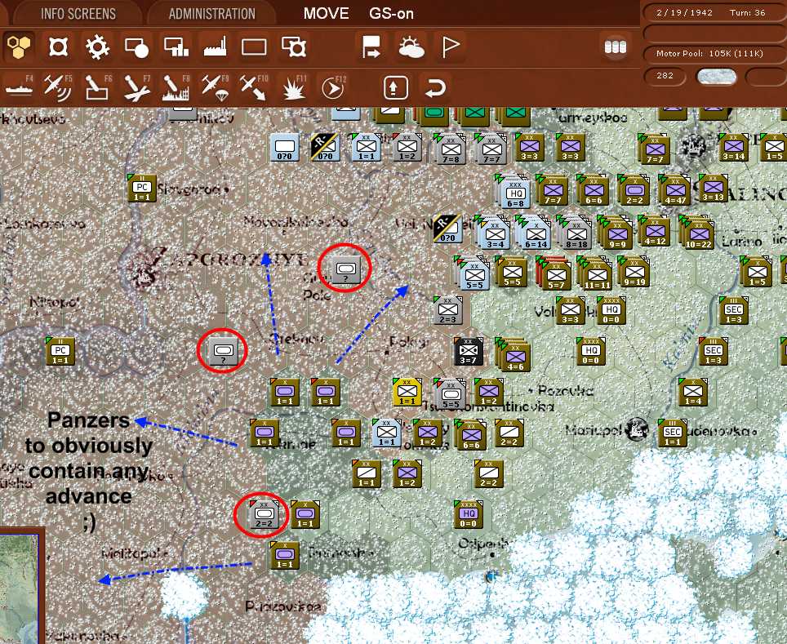The image size is (787, 644).
Task: Click the three-cylinder icon
Action: click(x=616, y=47)
